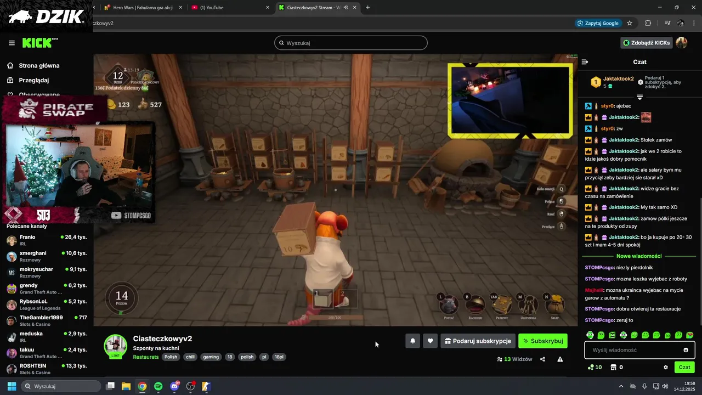This screenshot has width=702, height=395.
Task: Collapse the chat panel arrow icon
Action: pos(585,62)
